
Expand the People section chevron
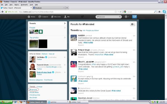(x=65, y=27)
